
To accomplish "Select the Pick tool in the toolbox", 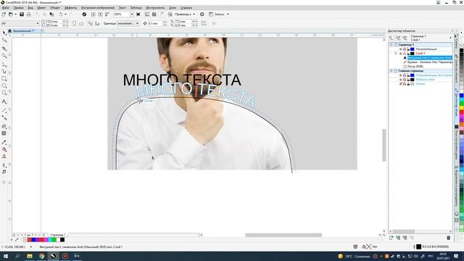I will [x=4, y=32].
